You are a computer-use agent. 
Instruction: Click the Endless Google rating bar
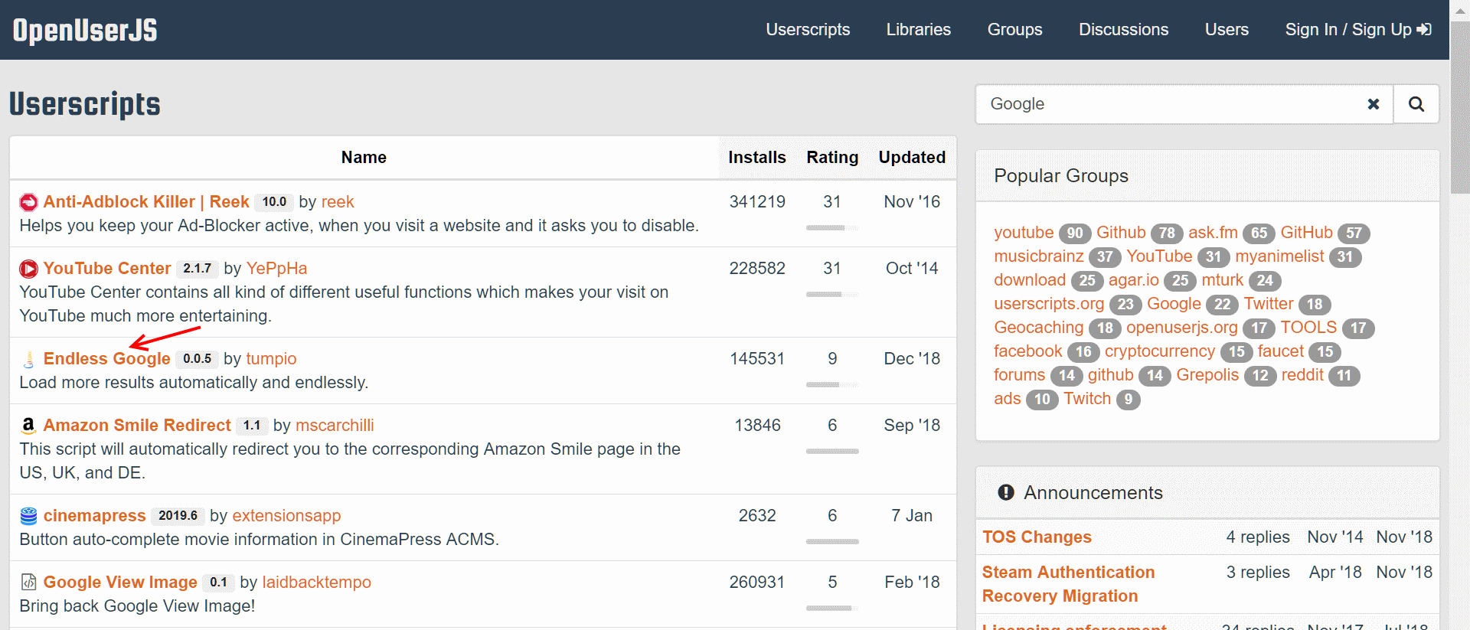click(832, 385)
